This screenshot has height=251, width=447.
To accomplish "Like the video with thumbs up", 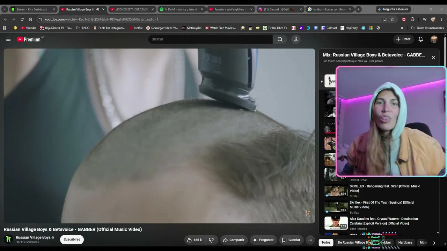I will point(194,240).
